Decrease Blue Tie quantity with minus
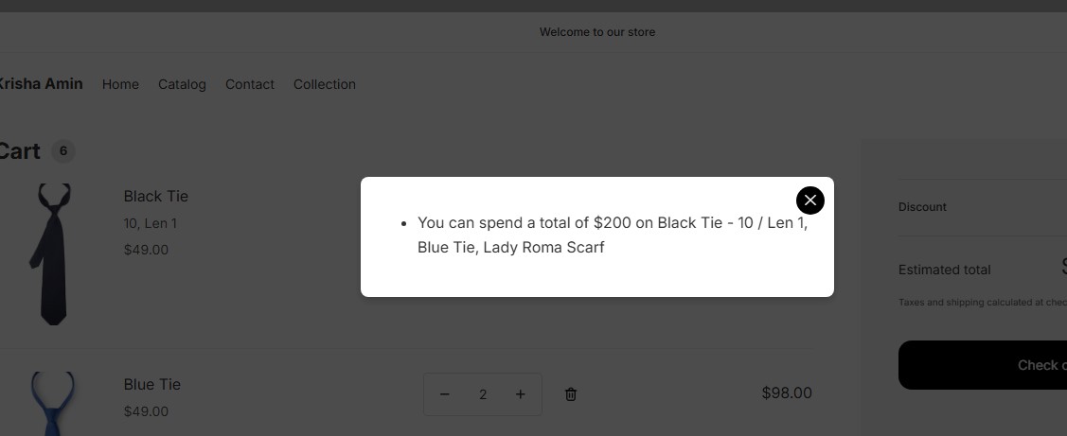The width and height of the screenshot is (1067, 436). 445,394
